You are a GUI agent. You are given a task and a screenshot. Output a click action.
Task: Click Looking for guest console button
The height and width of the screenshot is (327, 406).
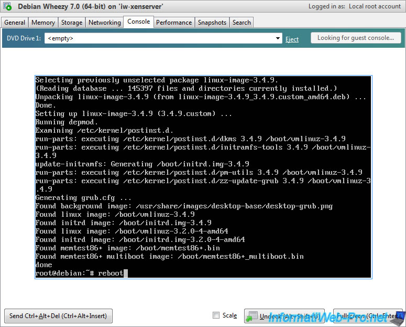point(356,38)
